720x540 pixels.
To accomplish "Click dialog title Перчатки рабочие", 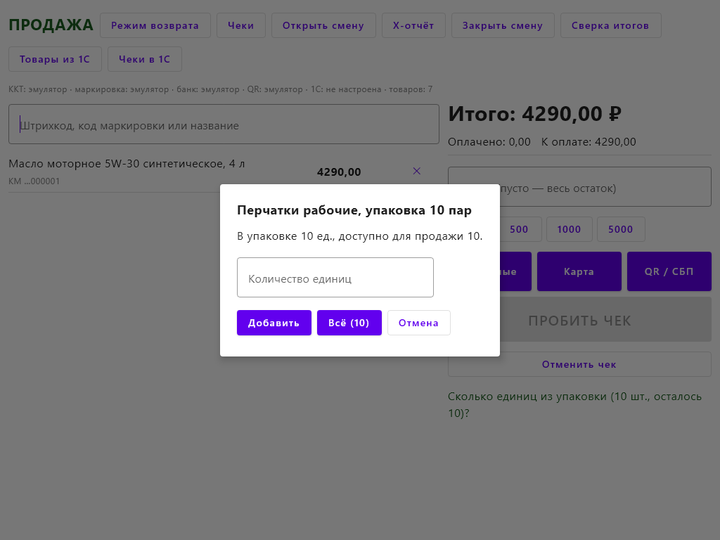I will (x=354, y=210).
